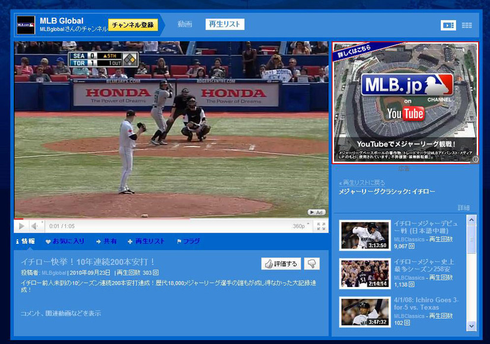
Task: Click the MLB.com channel logo avatar
Action: click(x=26, y=25)
